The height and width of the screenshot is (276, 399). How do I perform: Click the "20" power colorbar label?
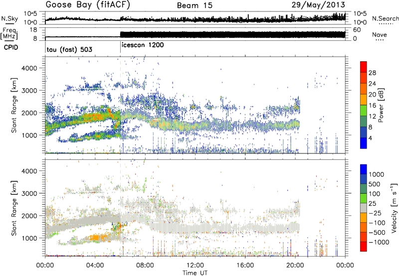pyautogui.click(x=372, y=95)
